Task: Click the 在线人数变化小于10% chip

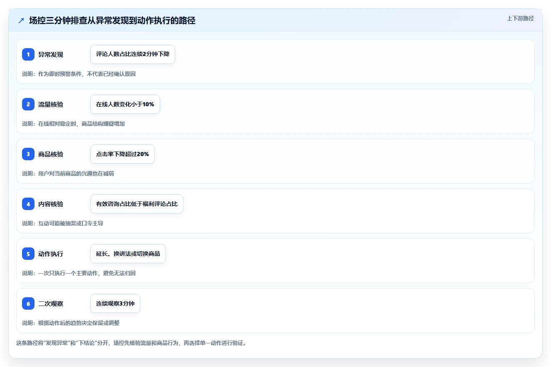Action: pos(125,104)
